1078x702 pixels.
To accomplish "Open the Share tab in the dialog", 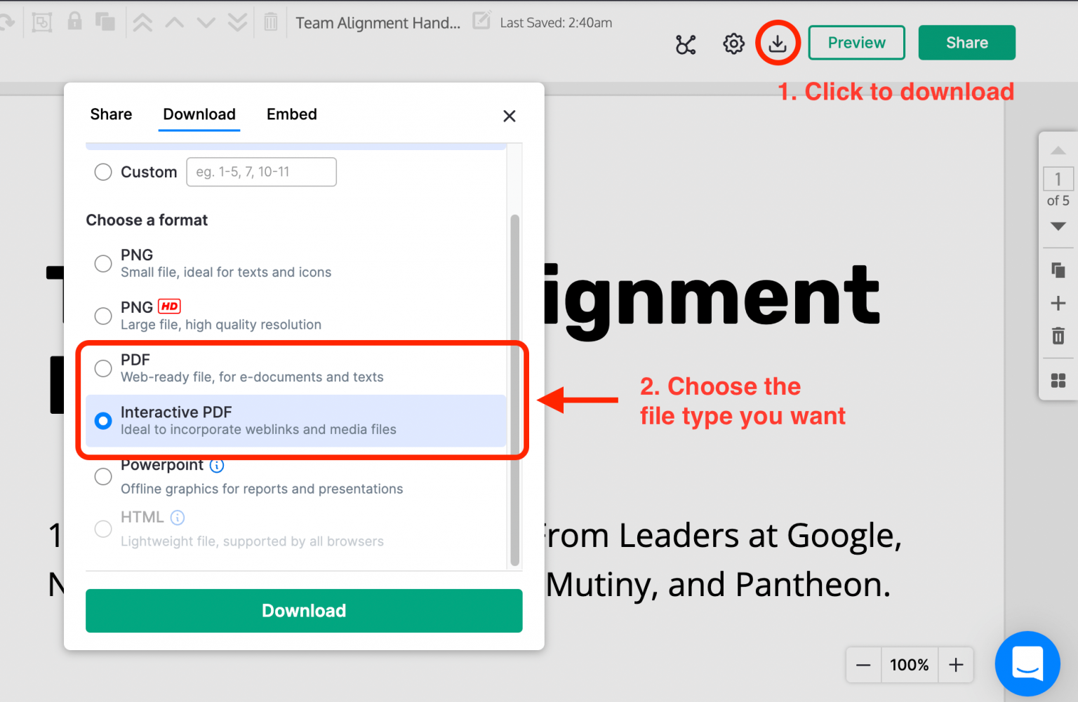I will click(110, 114).
